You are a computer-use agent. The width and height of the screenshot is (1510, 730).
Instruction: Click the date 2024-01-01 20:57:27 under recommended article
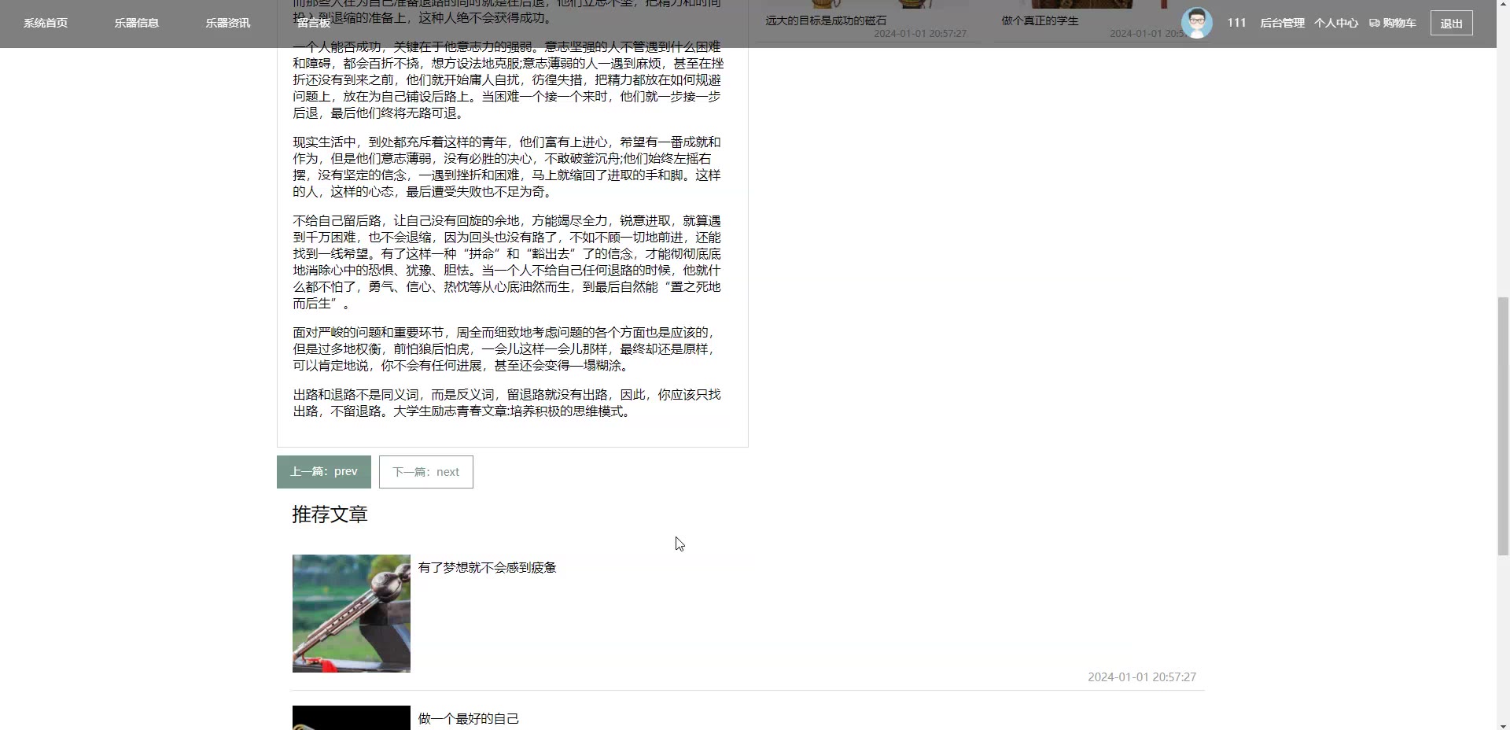pyautogui.click(x=1142, y=677)
